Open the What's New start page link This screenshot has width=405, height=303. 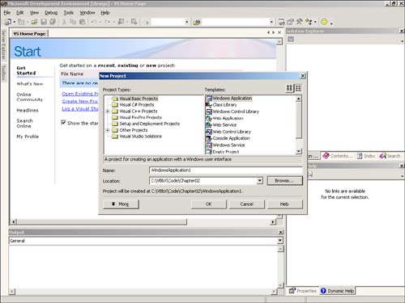click(x=30, y=84)
